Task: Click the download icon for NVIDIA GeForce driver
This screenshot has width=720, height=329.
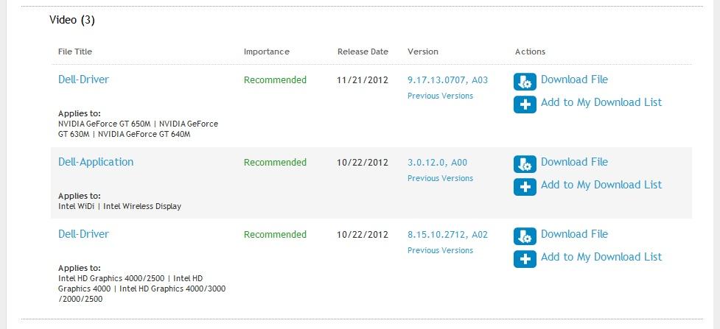Action: coord(525,82)
